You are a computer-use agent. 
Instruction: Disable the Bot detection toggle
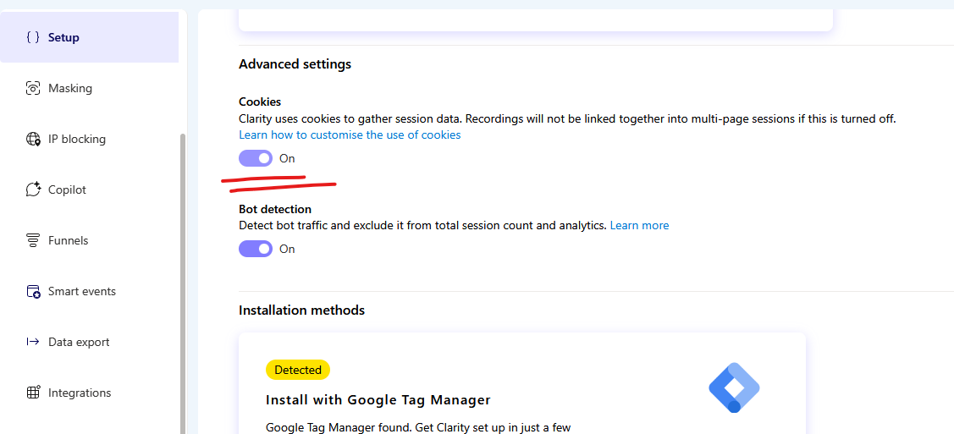tap(256, 249)
